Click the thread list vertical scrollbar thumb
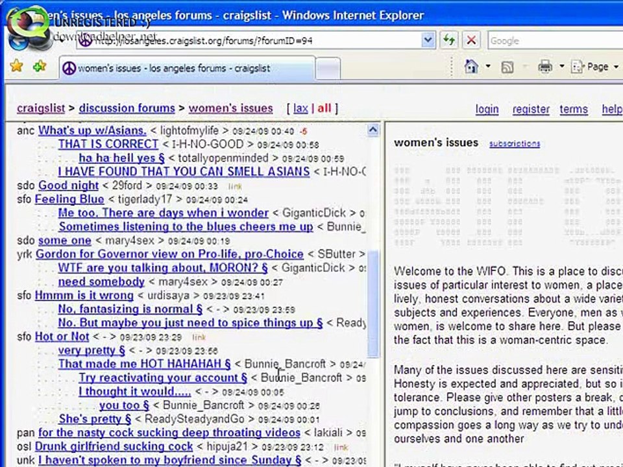 [x=373, y=304]
